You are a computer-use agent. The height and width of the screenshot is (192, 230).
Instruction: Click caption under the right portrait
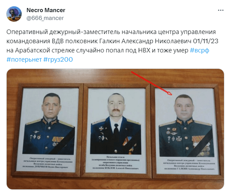pos(189,164)
